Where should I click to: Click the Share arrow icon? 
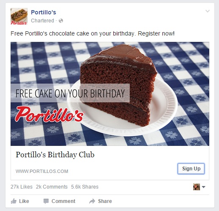point(92,201)
